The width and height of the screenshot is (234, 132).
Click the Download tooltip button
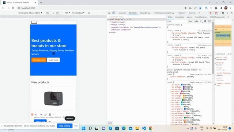70,118
